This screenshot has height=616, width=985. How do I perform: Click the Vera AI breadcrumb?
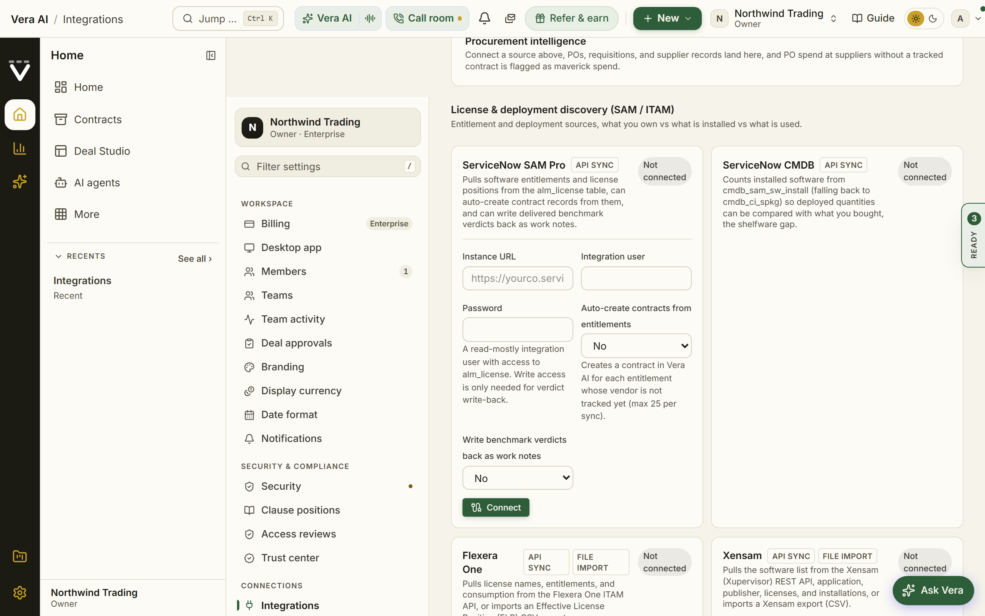click(29, 19)
